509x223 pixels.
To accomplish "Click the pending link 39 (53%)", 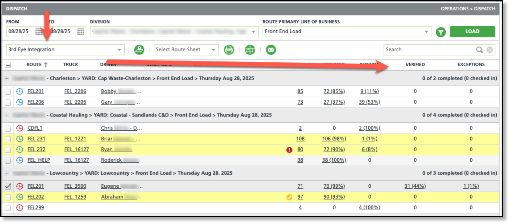I will 370,102.
